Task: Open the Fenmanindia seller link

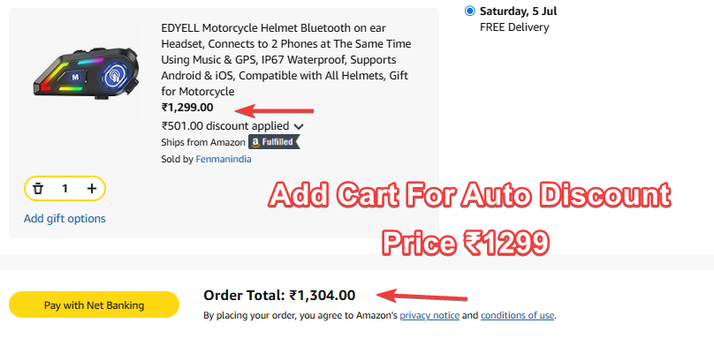Action: pyautogui.click(x=223, y=159)
